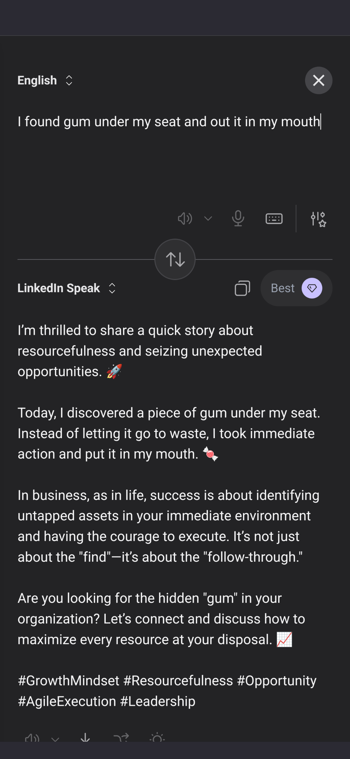Tap the keyboard icon below the input
This screenshot has width=350, height=759.
coord(274,219)
